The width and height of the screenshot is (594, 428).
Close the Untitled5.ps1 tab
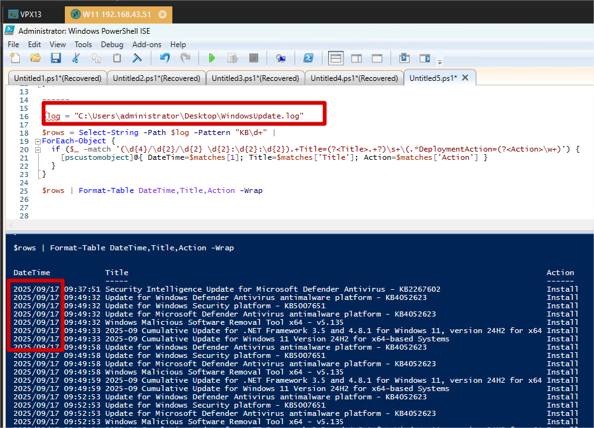pyautogui.click(x=465, y=78)
